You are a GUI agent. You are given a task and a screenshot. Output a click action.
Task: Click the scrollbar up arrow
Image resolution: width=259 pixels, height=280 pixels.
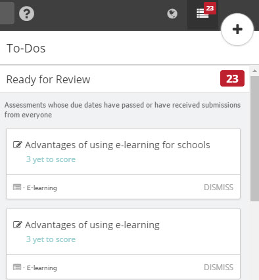pyautogui.click(x=254, y=71)
